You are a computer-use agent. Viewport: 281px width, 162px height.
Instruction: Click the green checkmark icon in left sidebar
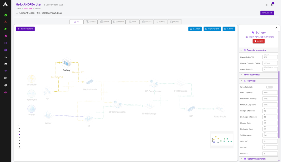(x=5, y=15)
